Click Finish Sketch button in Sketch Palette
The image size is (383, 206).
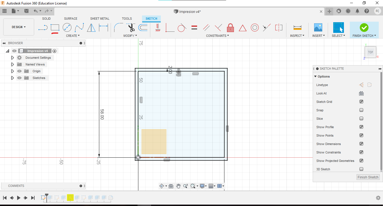(x=368, y=177)
